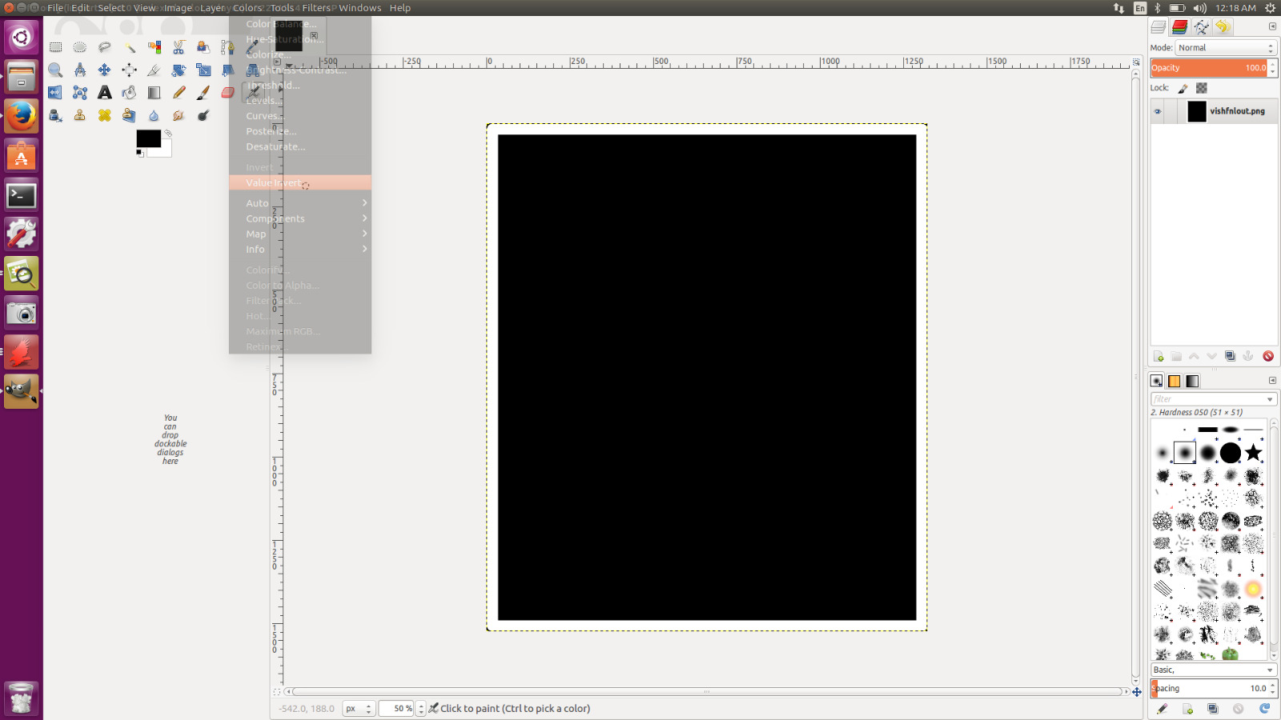This screenshot has width=1281, height=720.
Task: Choose Value Invert in Colors menu
Action: click(x=300, y=182)
